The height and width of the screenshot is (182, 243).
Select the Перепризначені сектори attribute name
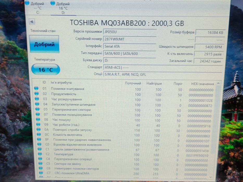point(71,109)
